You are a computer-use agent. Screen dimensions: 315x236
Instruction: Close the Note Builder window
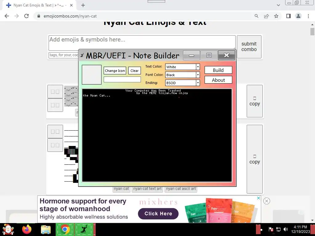(x=226, y=55)
